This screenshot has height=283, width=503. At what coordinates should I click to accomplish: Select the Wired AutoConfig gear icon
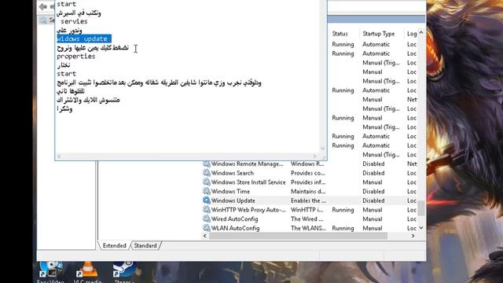pyautogui.click(x=207, y=219)
